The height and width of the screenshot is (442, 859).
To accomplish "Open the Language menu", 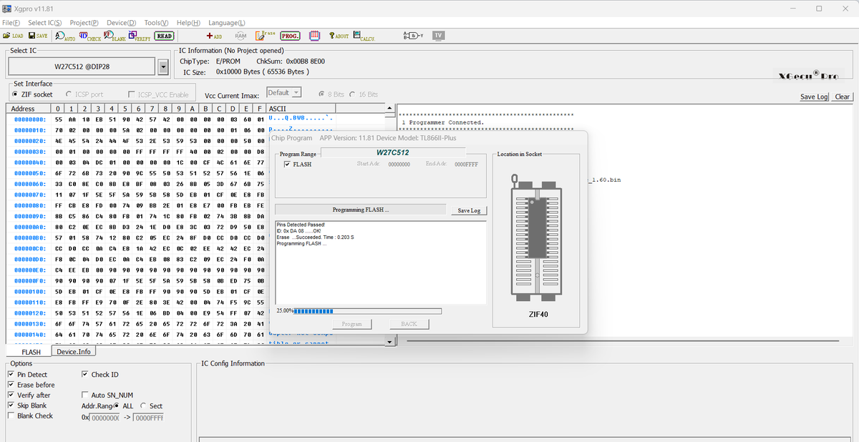I will point(226,23).
